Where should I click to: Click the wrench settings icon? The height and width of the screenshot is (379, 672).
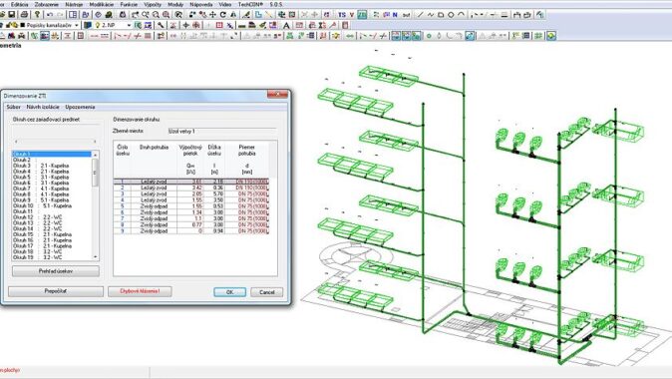click(x=161, y=25)
